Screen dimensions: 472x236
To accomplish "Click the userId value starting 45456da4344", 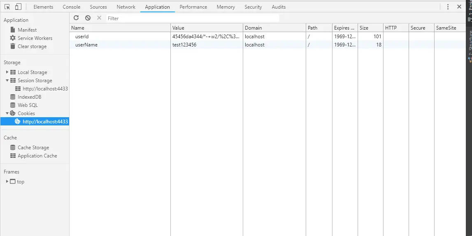I will (x=206, y=36).
